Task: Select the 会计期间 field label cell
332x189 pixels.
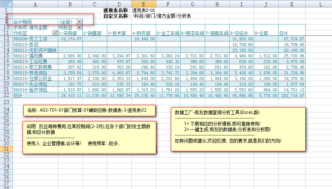Action: click(x=30, y=22)
